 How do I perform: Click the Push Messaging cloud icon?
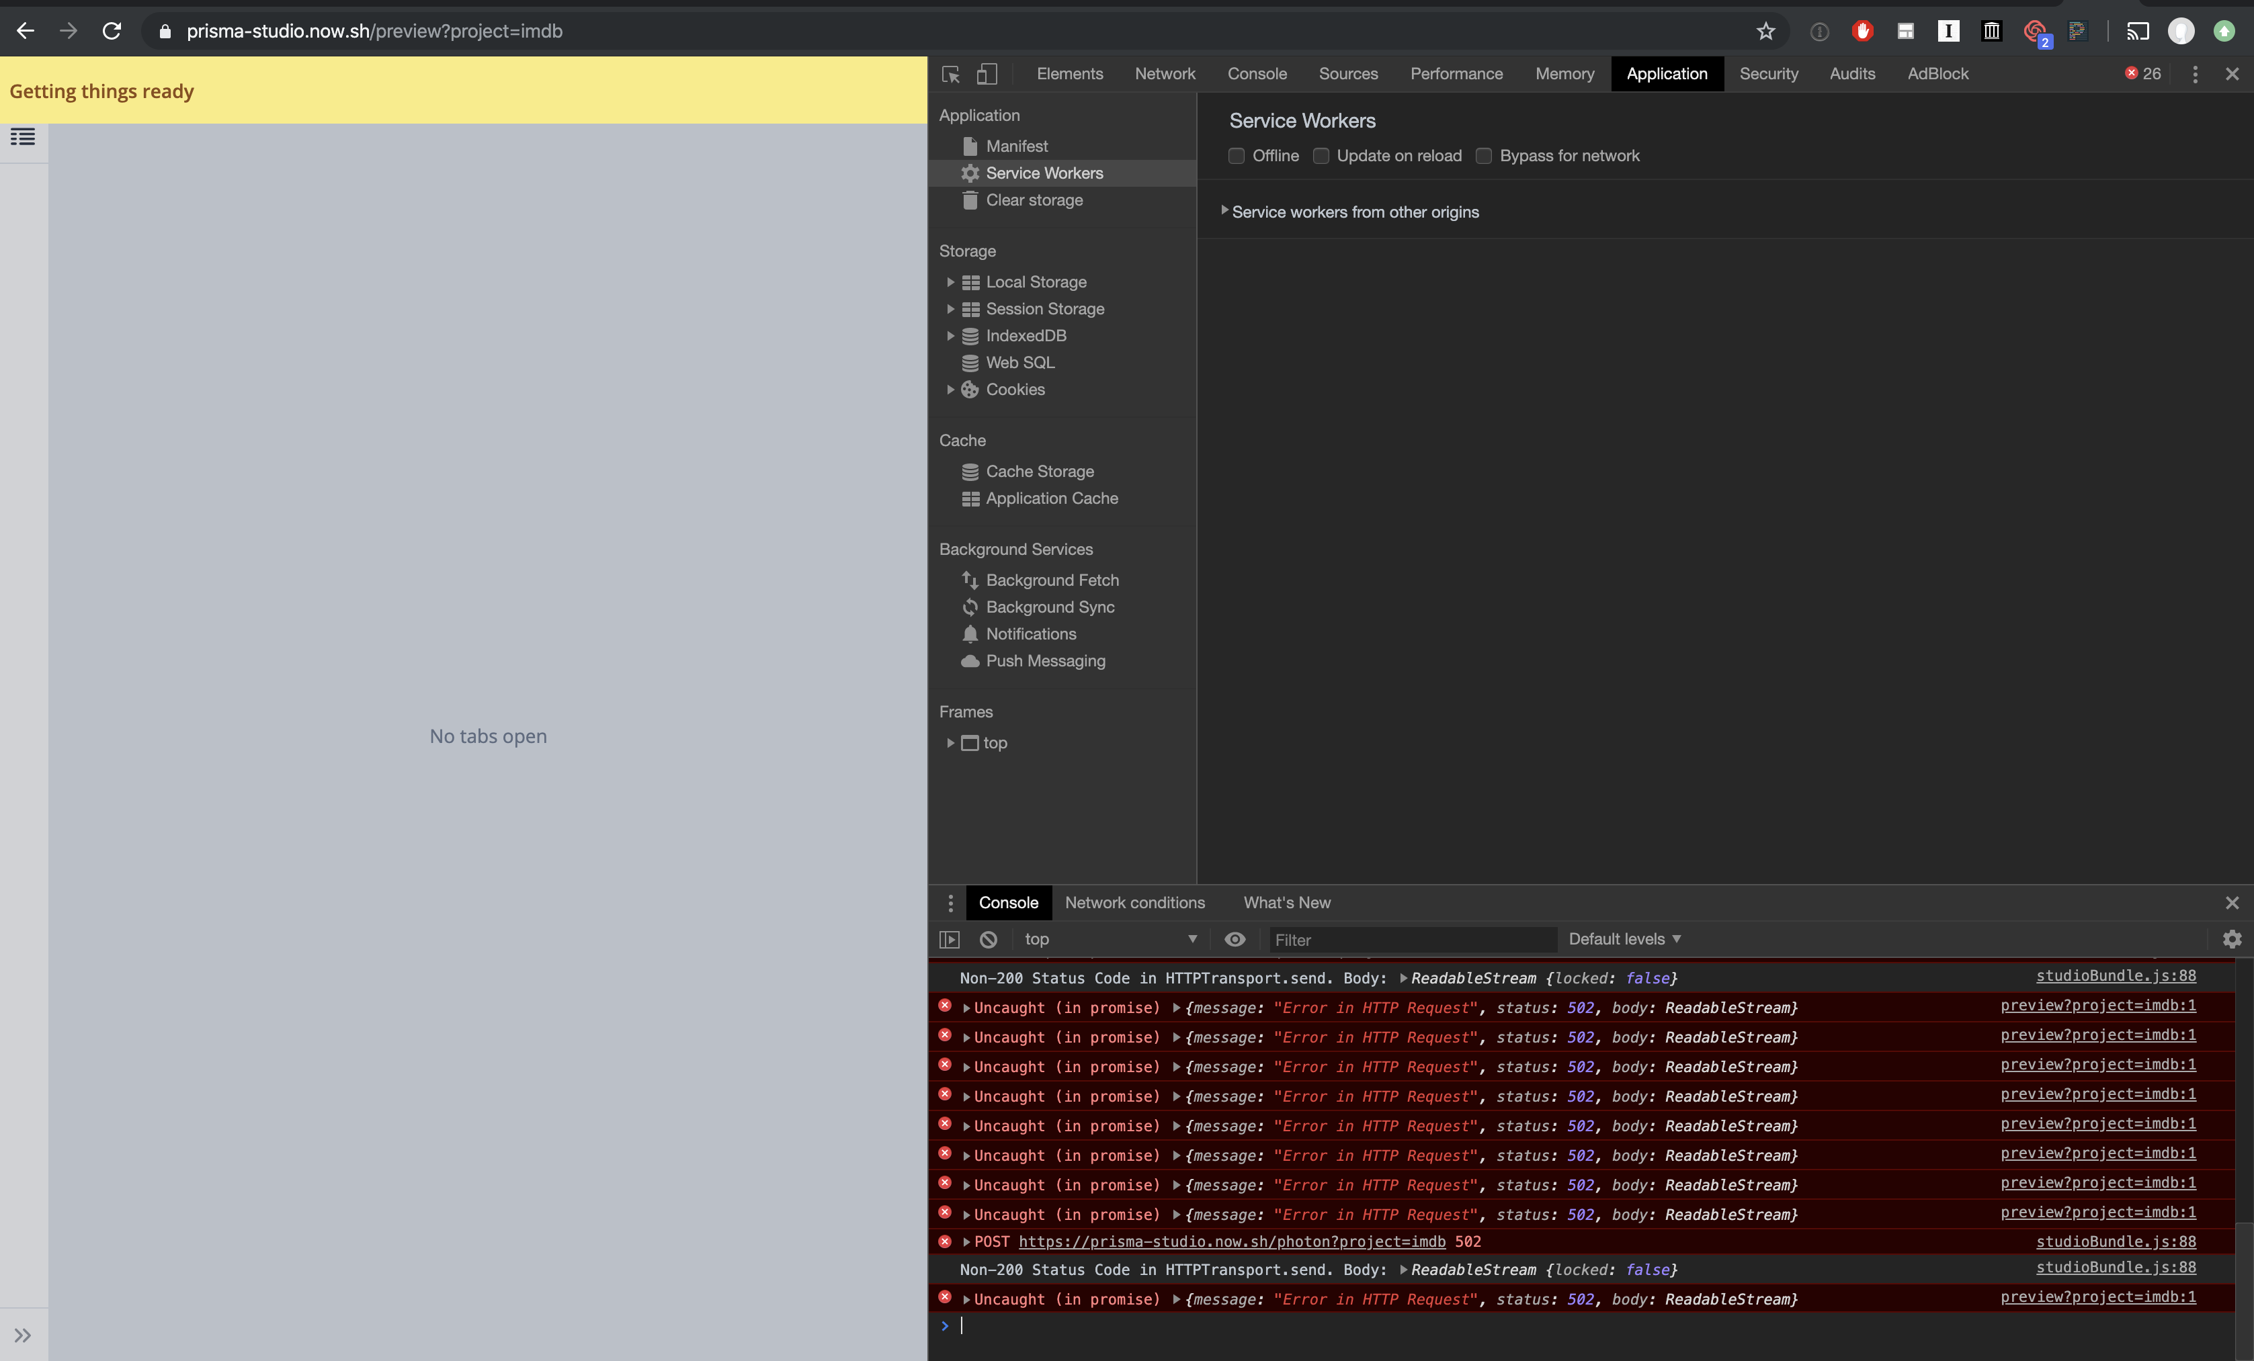coord(970,661)
